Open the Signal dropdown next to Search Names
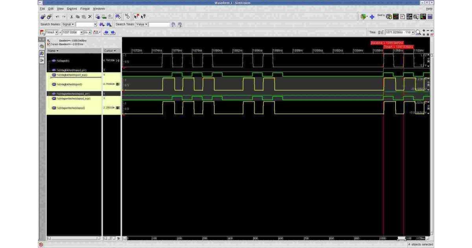This screenshot has height=248, width=472. point(69,24)
